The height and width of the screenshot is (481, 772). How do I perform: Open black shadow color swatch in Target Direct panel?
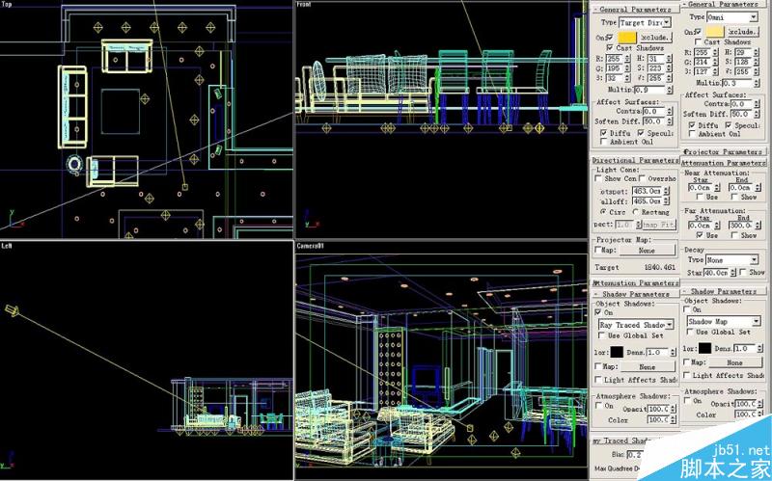click(617, 352)
